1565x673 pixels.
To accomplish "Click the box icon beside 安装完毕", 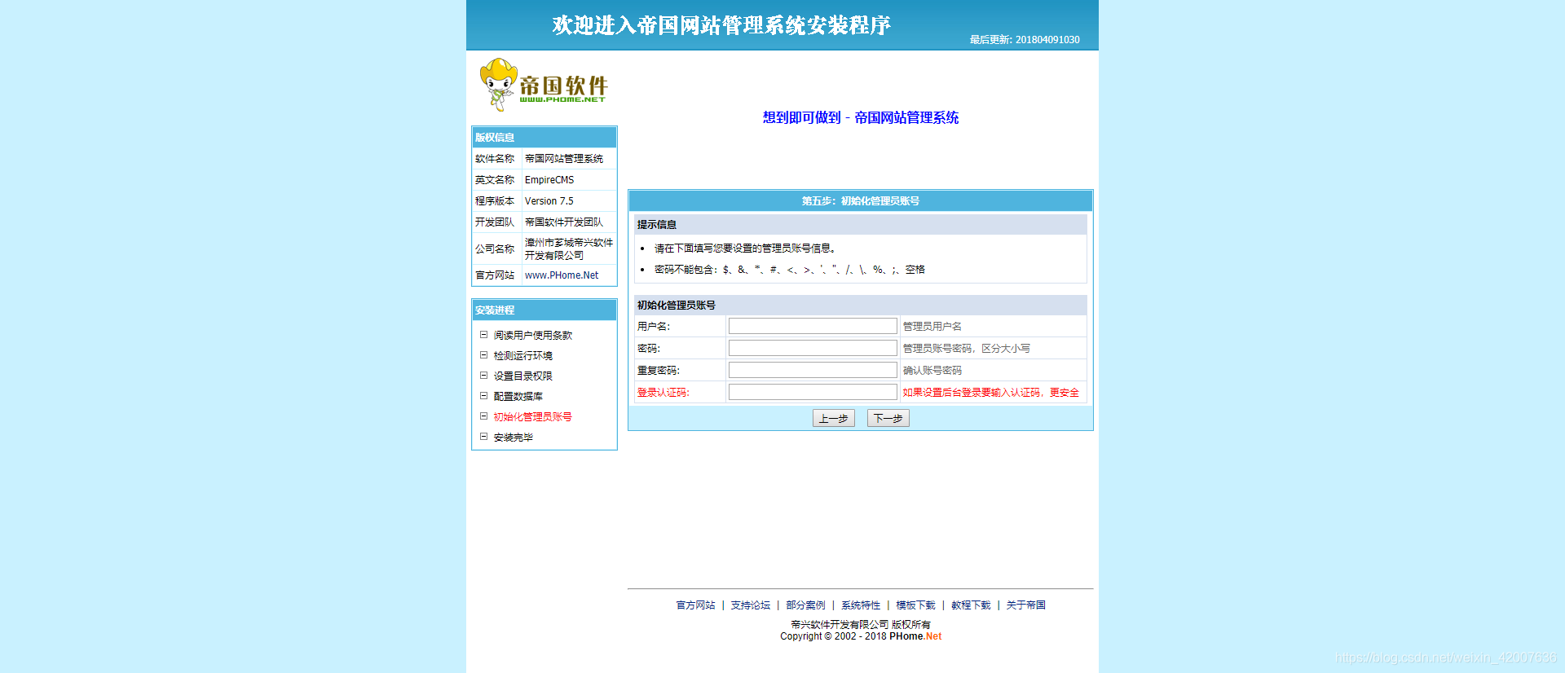I will coord(483,437).
